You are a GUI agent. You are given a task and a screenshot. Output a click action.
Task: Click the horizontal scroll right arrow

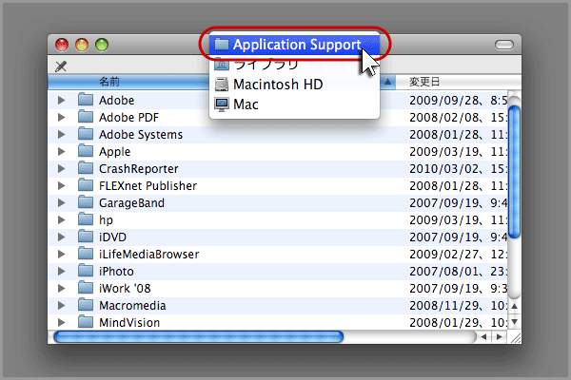pyautogui.click(x=500, y=337)
